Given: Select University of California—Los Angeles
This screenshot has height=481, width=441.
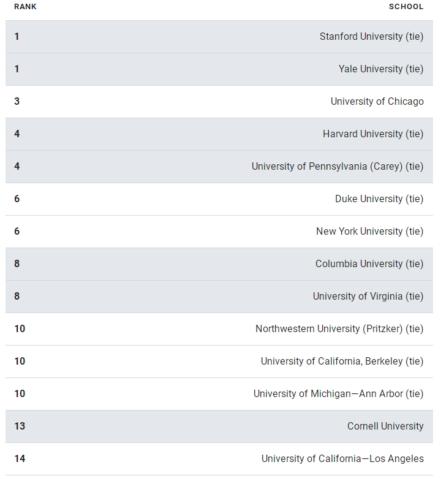Looking at the screenshot, I should click(342, 459).
